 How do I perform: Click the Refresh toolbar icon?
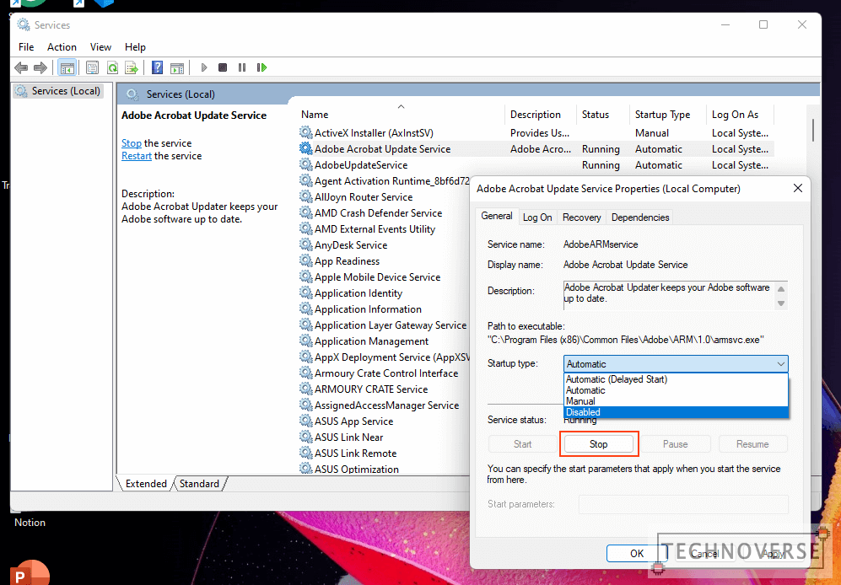click(112, 67)
